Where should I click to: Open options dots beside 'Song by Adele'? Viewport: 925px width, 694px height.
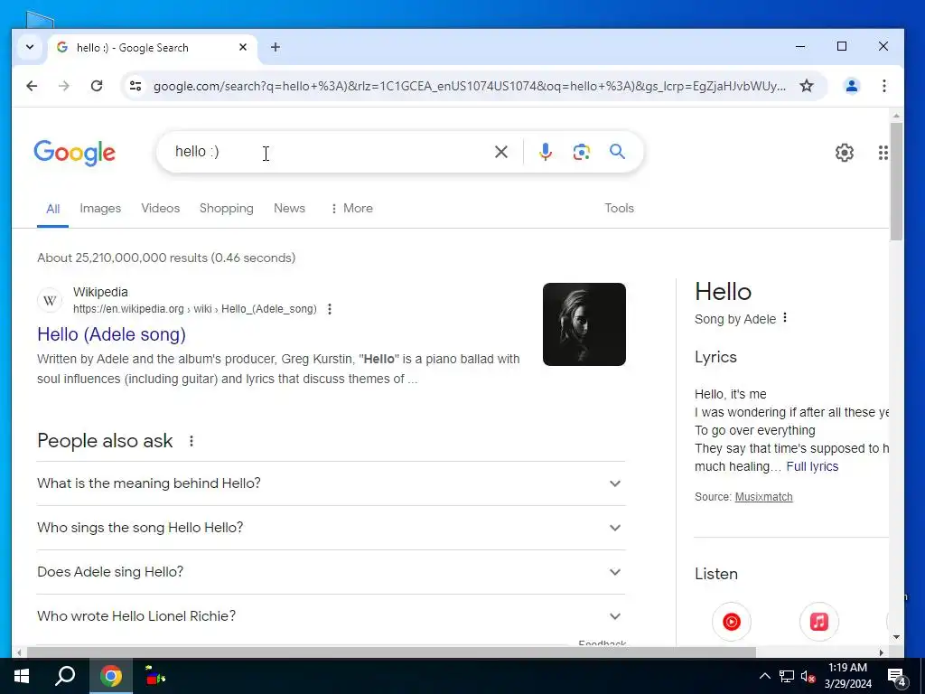pos(785,318)
